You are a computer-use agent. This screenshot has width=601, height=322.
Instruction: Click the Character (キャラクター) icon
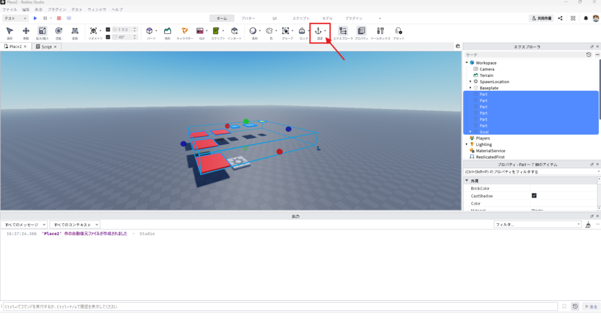[x=185, y=31]
